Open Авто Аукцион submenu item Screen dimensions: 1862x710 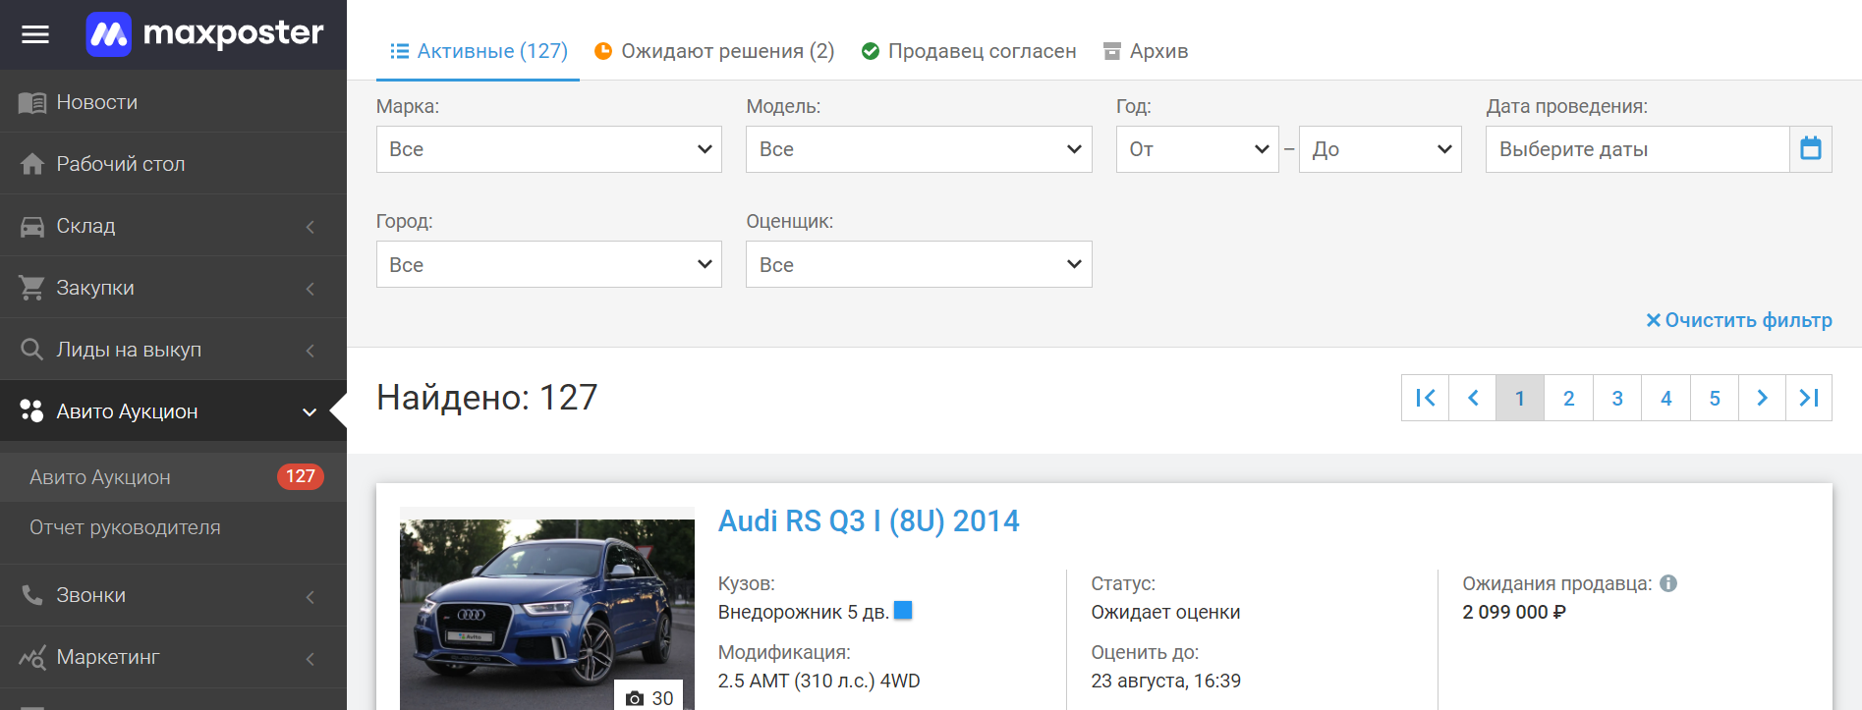[x=173, y=476]
